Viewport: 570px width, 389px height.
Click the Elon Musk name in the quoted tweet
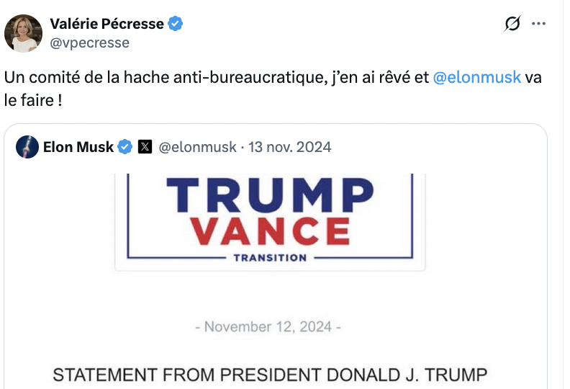78,147
